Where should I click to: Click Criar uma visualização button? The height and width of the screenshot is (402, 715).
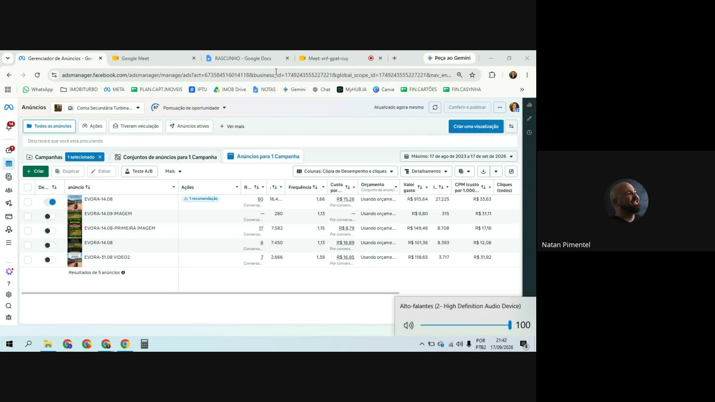click(x=476, y=127)
